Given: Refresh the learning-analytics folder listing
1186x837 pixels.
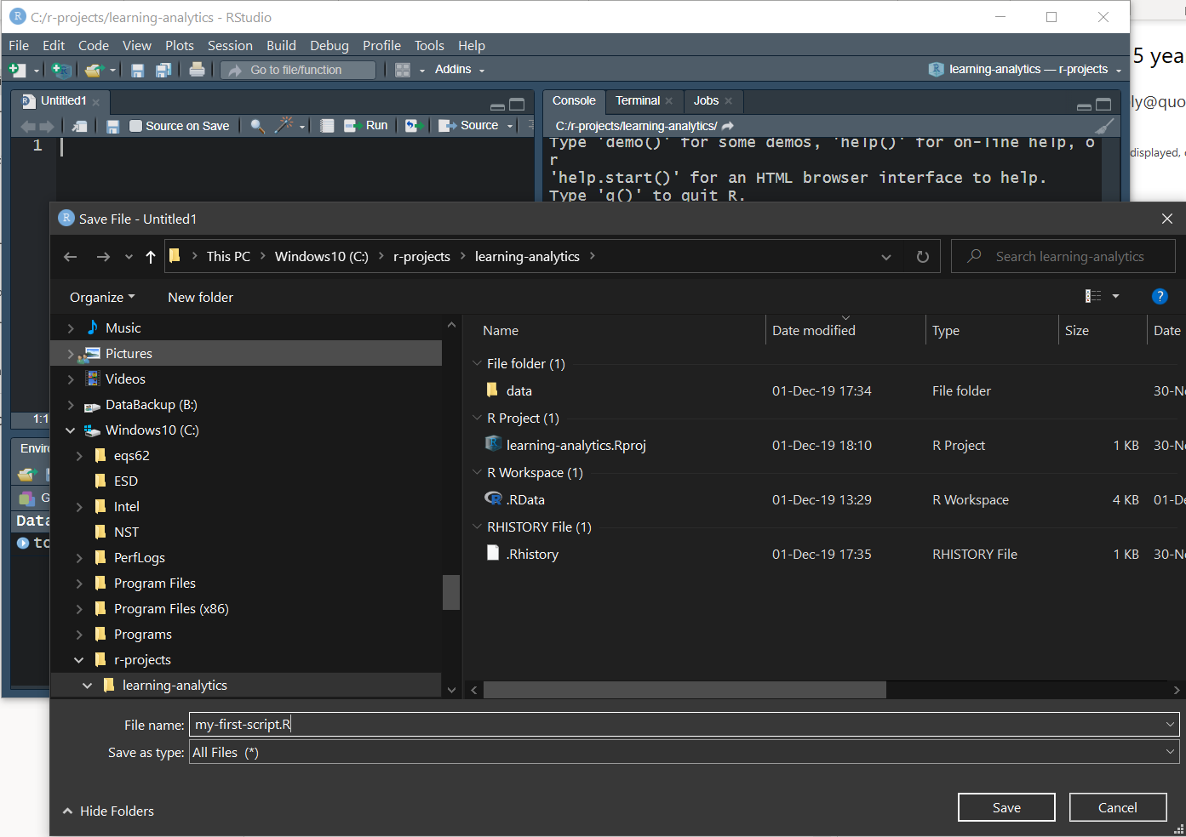Looking at the screenshot, I should (x=923, y=257).
